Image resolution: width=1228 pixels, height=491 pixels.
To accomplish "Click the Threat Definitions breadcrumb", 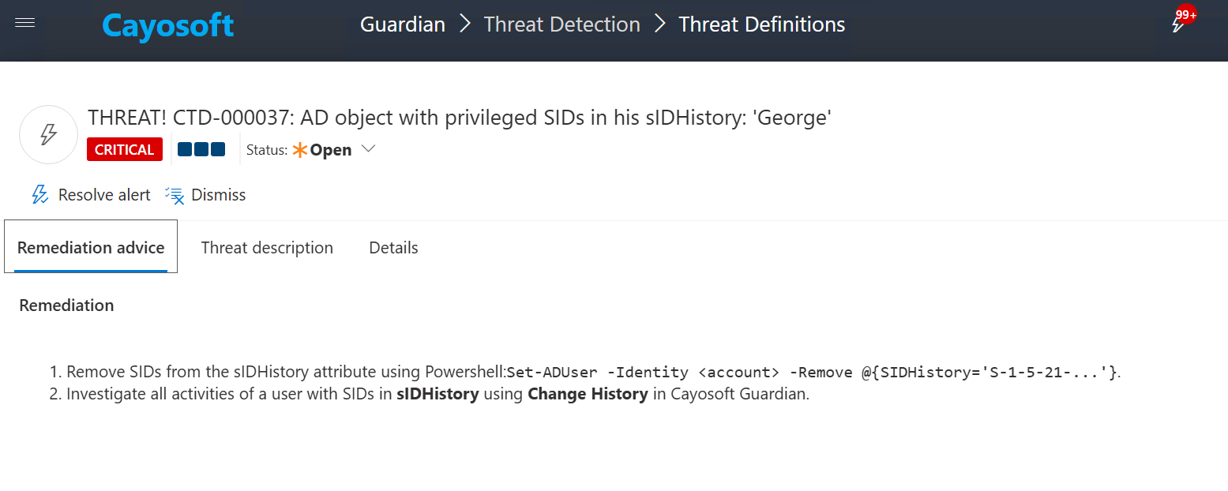I will click(761, 24).
